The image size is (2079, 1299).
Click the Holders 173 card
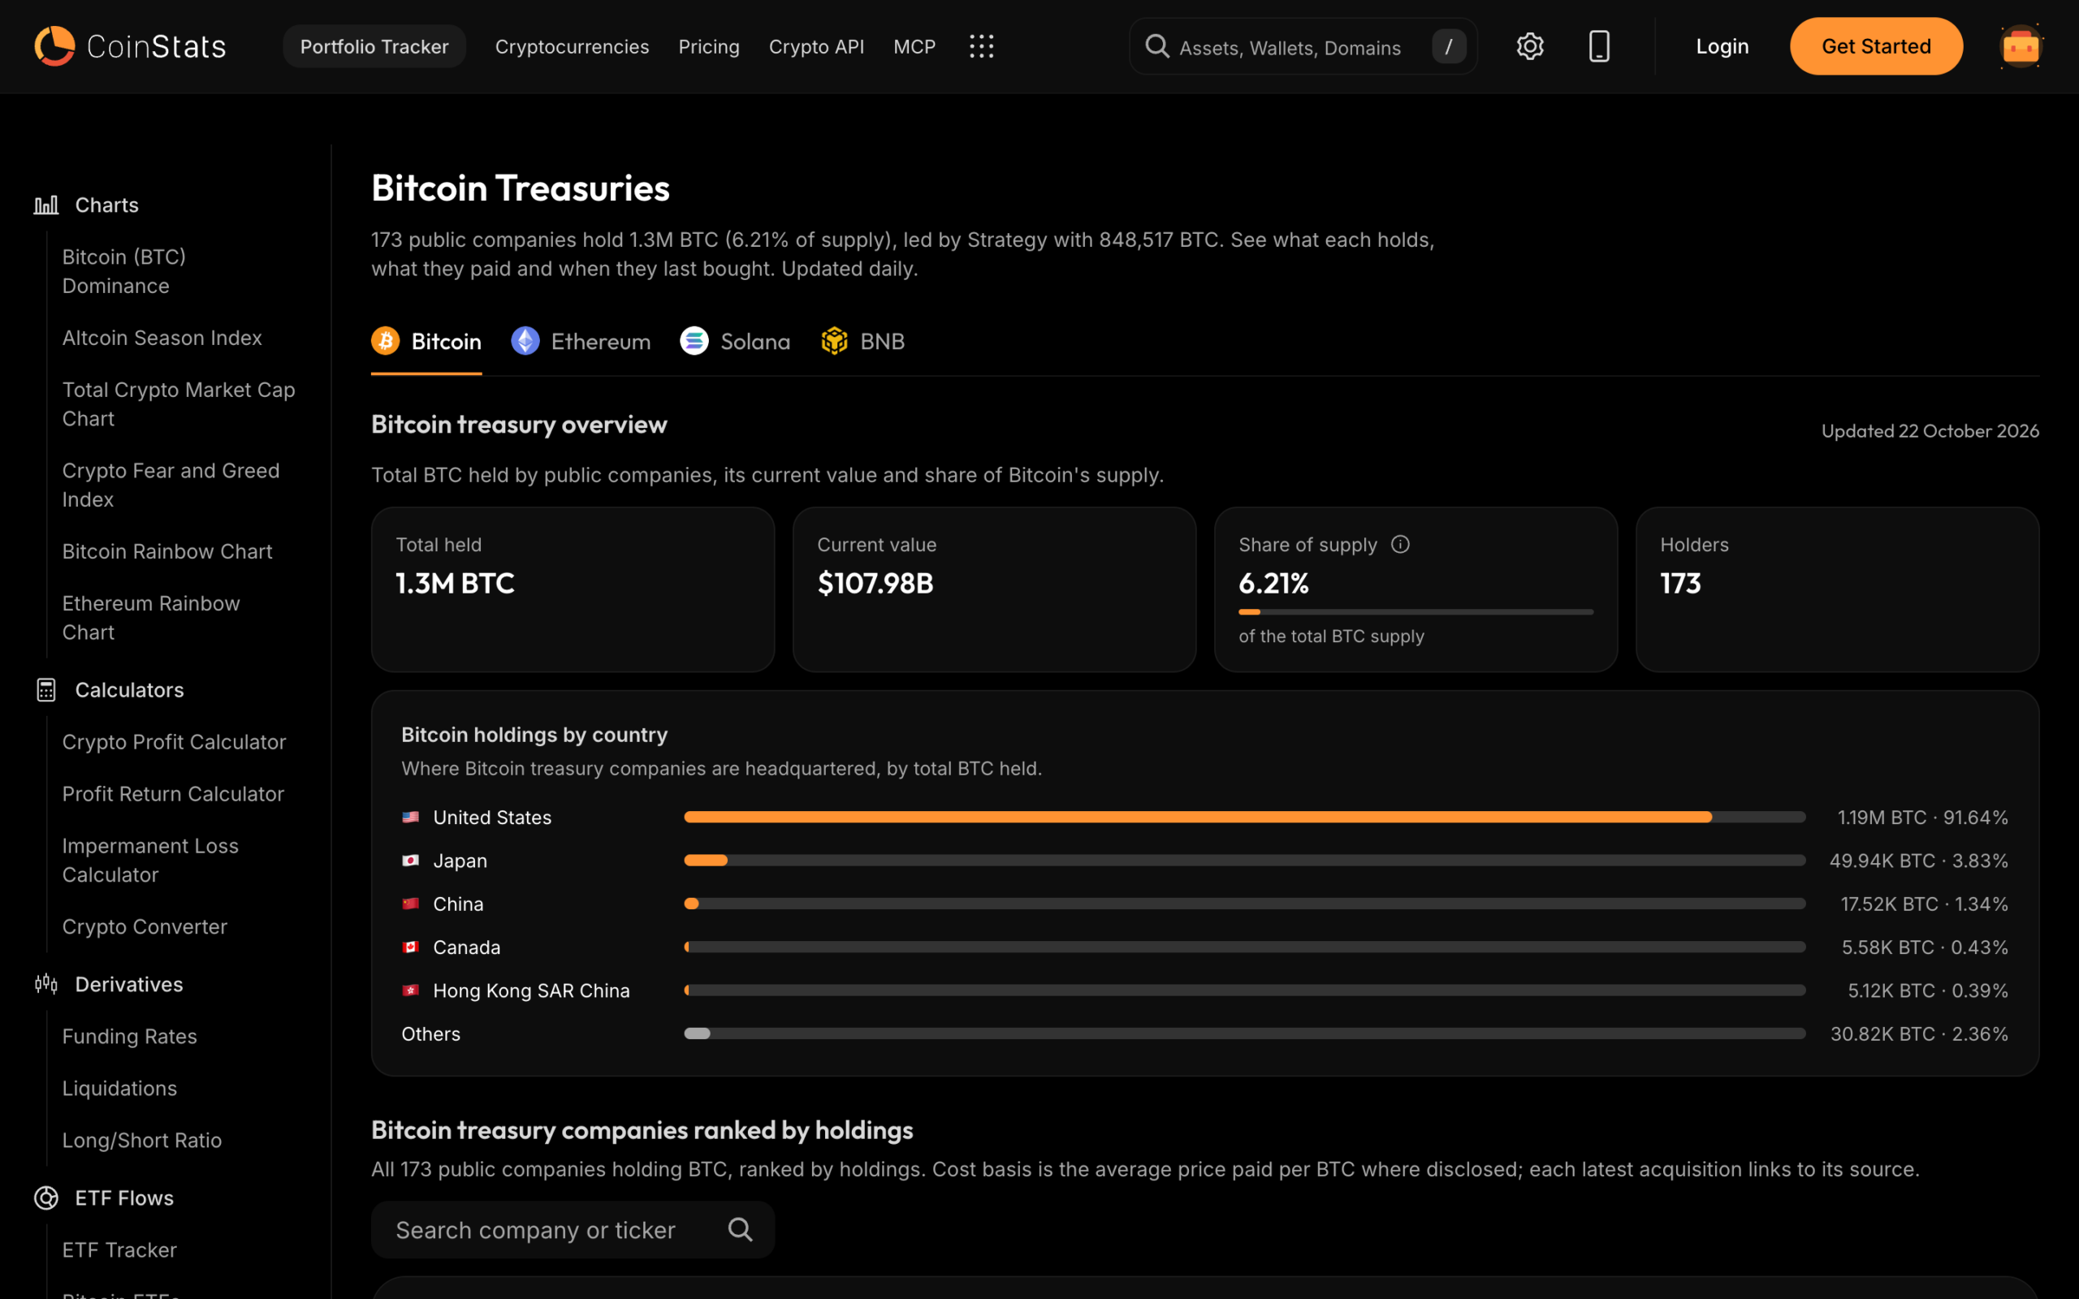point(1838,589)
